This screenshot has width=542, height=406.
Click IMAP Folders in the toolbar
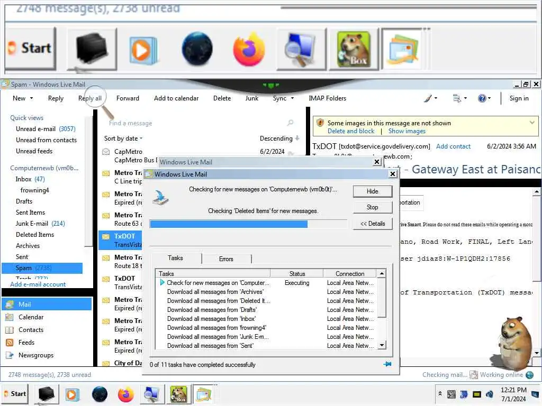pyautogui.click(x=327, y=98)
